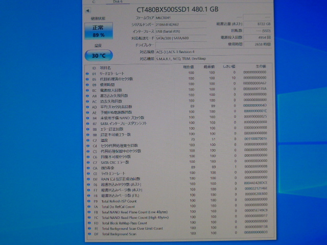
Task: Click the blue status dot for row AB
Action: point(87,96)
